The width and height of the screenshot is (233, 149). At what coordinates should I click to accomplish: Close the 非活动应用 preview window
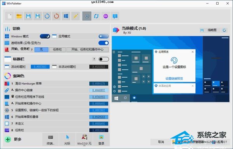(193, 86)
